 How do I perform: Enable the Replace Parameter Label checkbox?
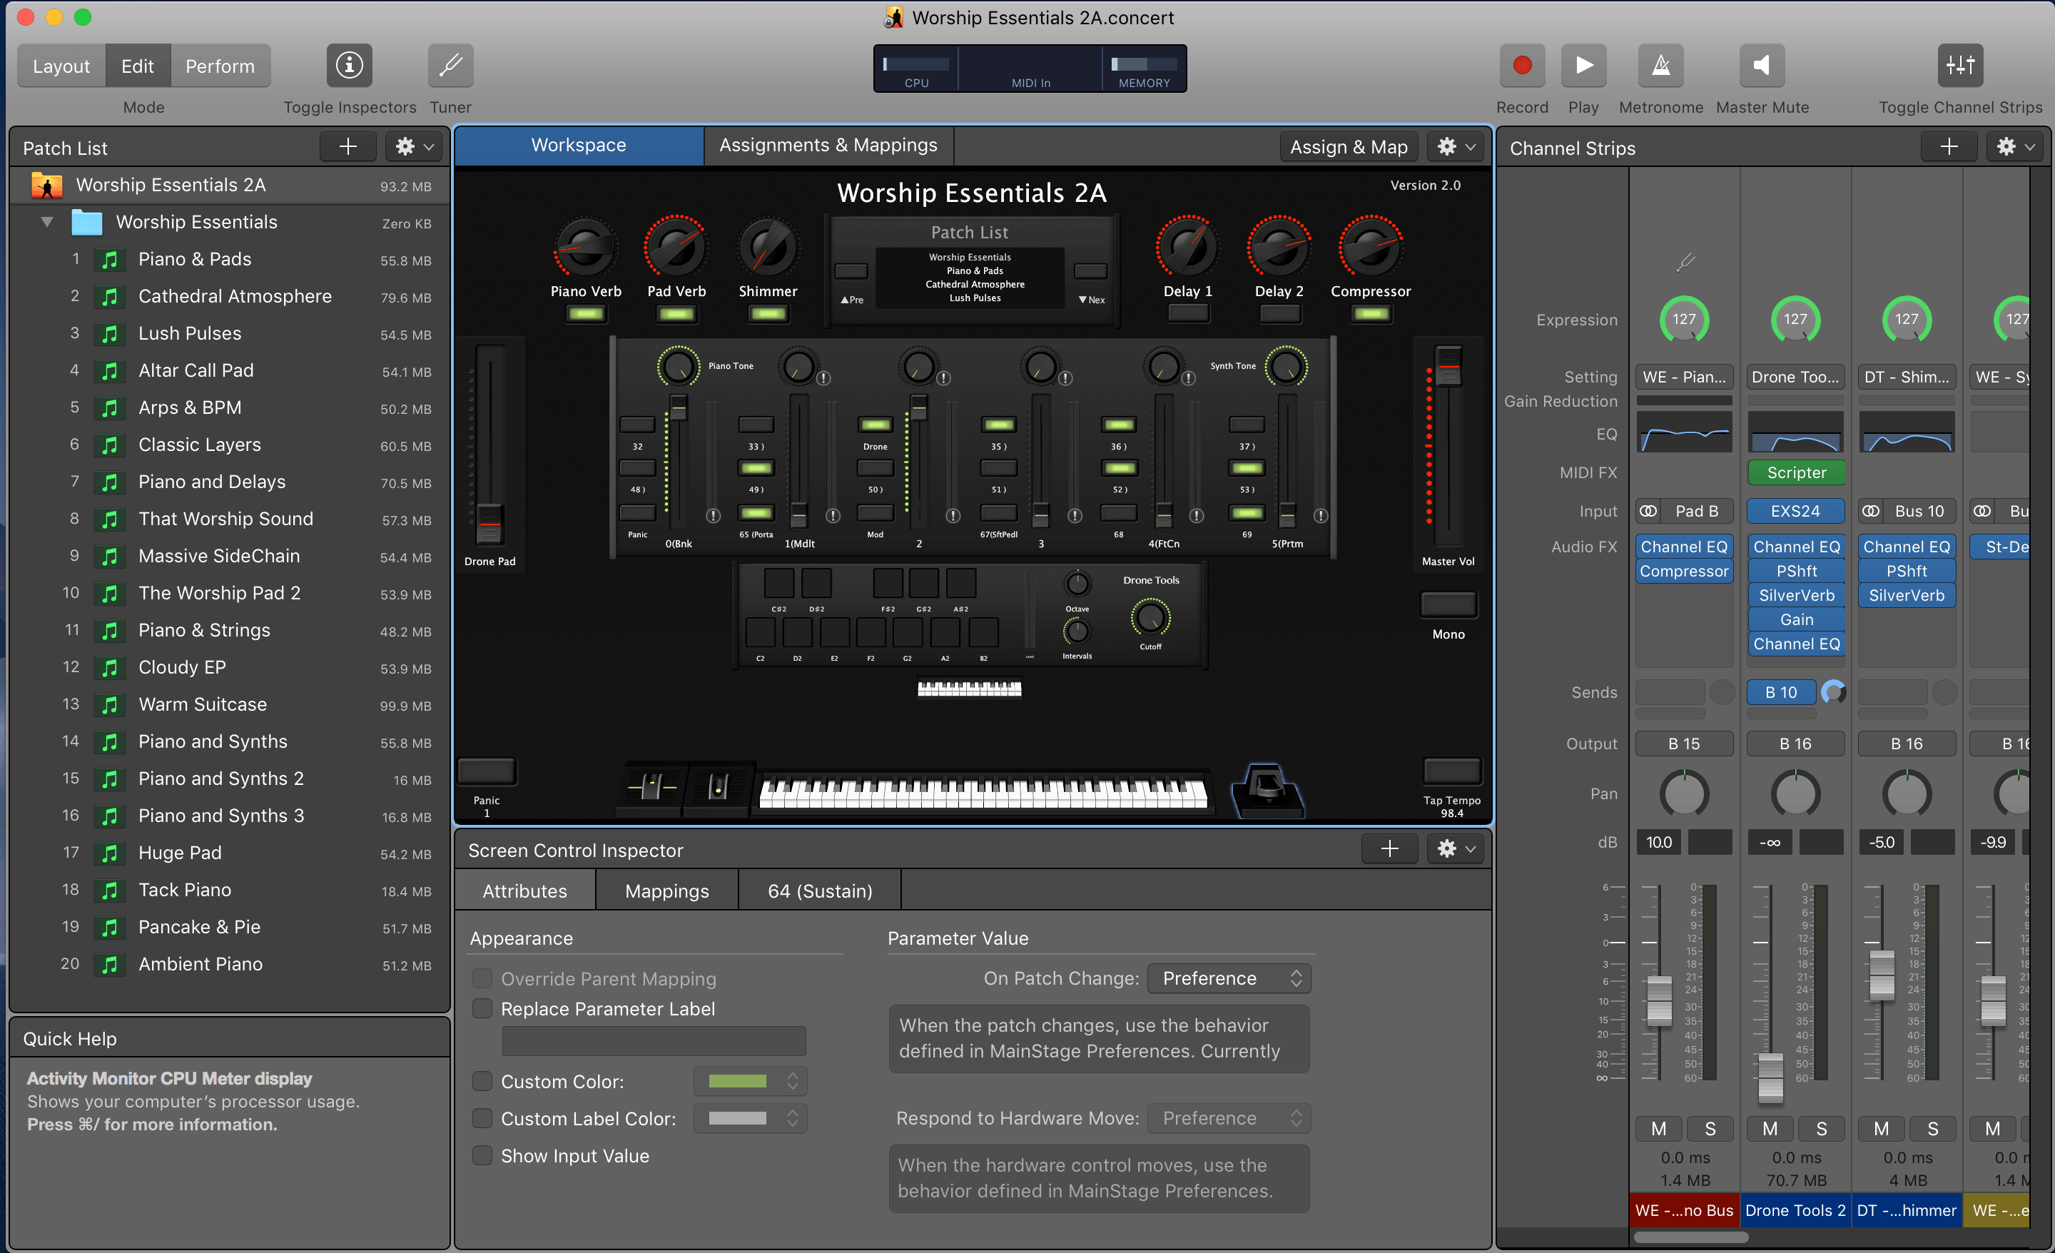(x=482, y=1008)
